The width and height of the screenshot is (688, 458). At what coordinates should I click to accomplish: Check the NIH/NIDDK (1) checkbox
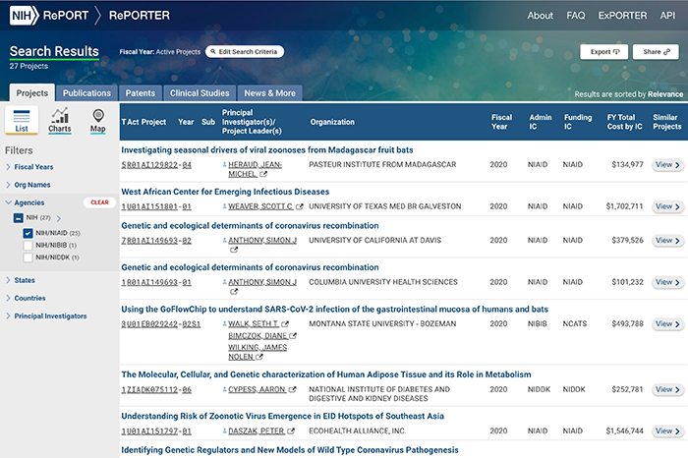(x=28, y=258)
